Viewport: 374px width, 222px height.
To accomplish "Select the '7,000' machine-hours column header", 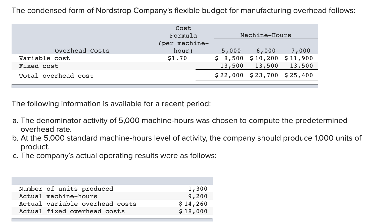I will 301,51.
